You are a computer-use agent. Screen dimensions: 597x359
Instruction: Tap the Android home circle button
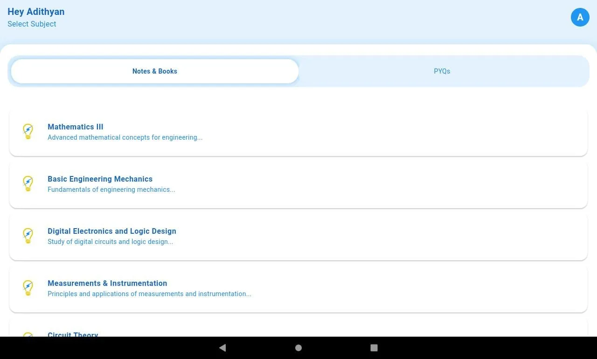click(x=298, y=348)
